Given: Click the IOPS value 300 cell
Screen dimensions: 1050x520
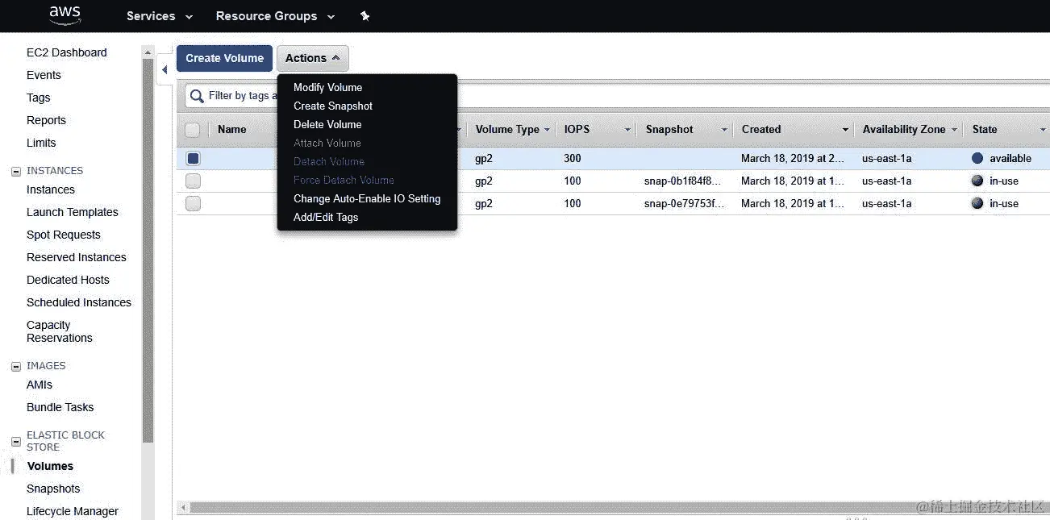Looking at the screenshot, I should (573, 158).
